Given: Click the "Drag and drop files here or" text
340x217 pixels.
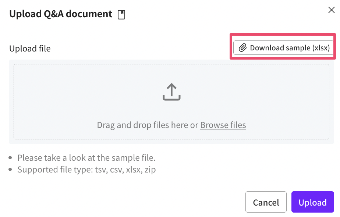Looking at the screenshot, I should tap(147, 125).
